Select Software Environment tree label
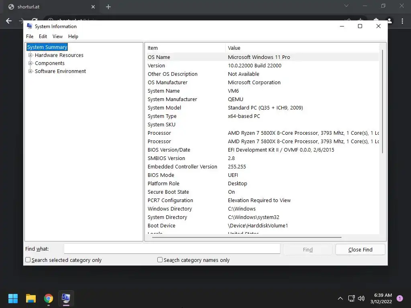The image size is (411, 308). click(x=60, y=71)
